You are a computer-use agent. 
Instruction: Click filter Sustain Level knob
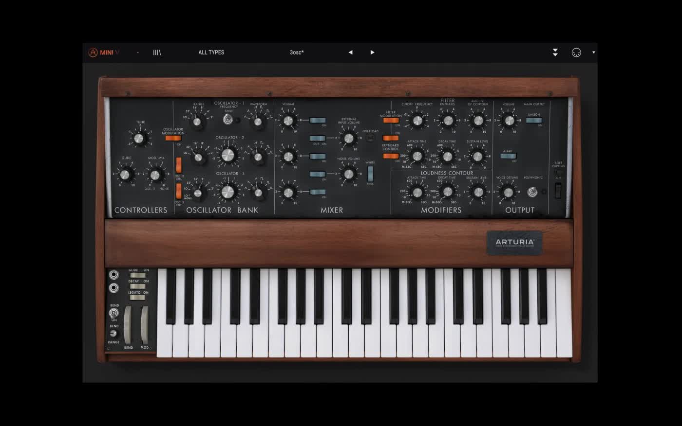tap(478, 157)
